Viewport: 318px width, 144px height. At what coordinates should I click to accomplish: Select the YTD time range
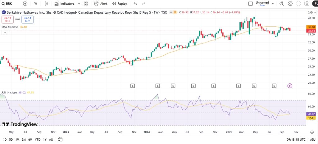pyautogui.click(x=38, y=139)
